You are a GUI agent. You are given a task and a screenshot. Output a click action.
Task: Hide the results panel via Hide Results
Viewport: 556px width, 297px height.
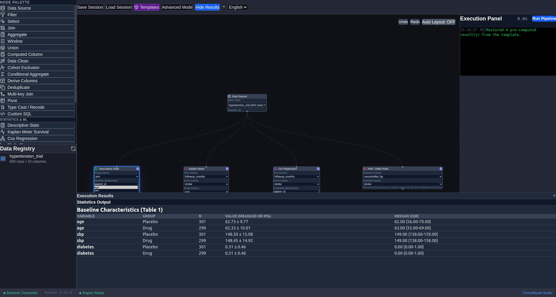click(x=207, y=7)
